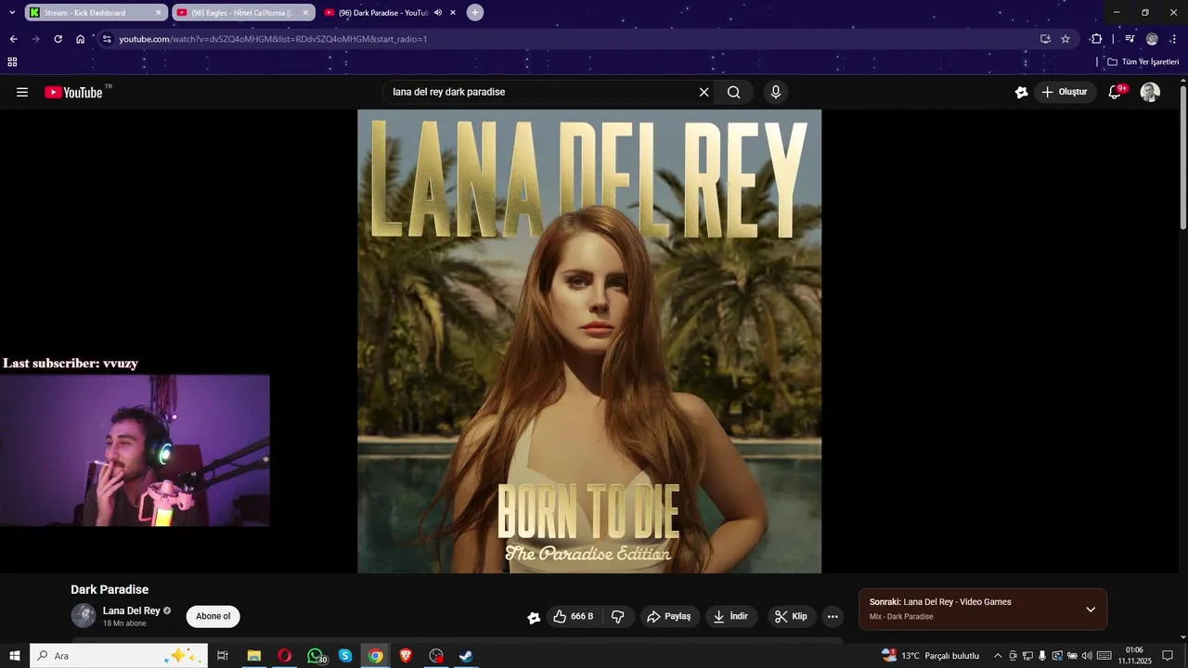Open the YouTube account avatar menu

1150,92
